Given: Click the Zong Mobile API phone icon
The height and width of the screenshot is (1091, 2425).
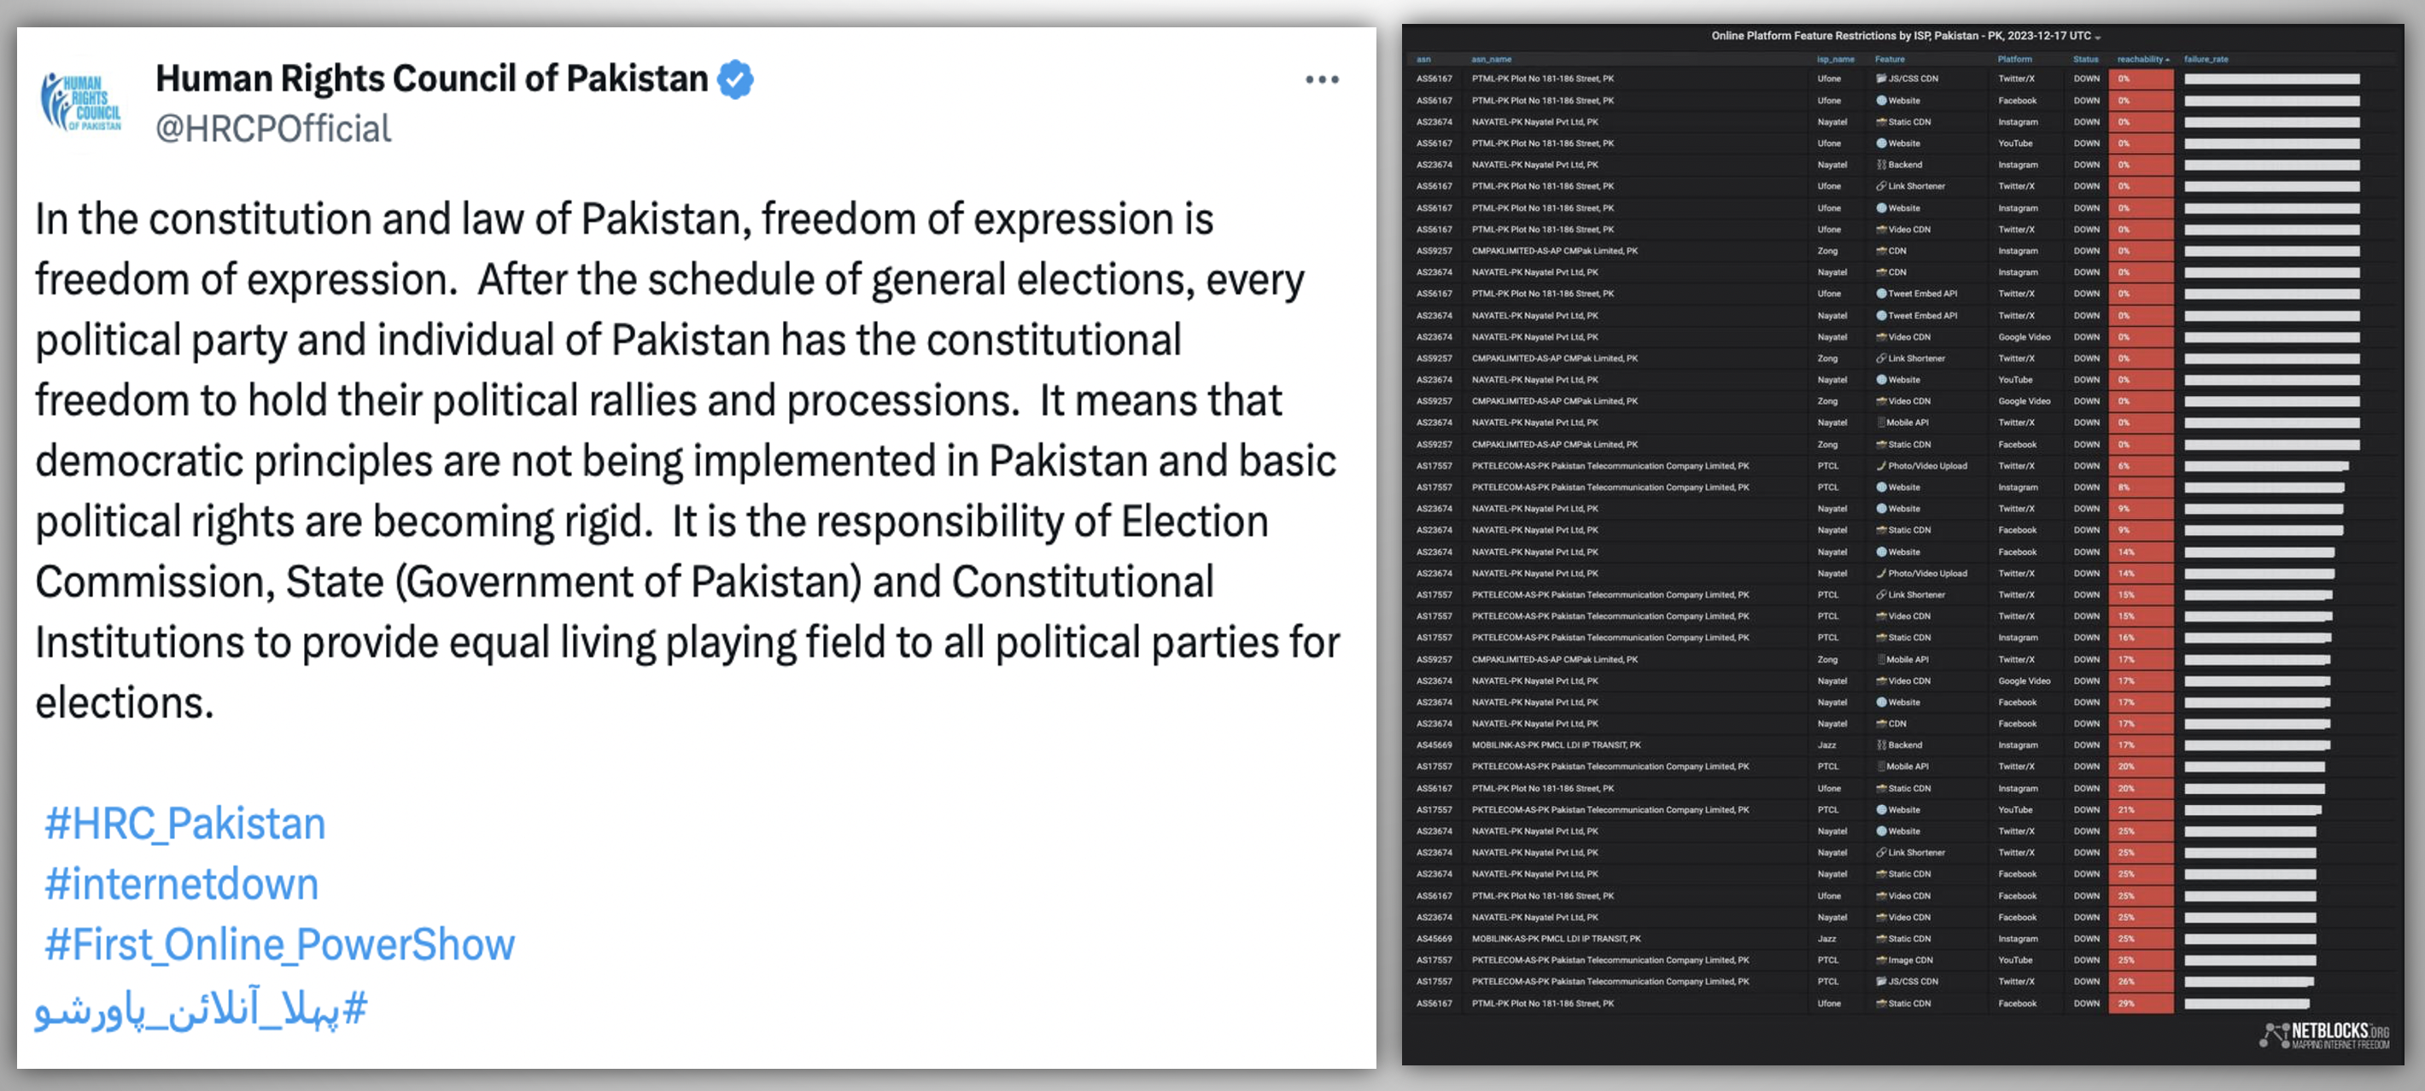Looking at the screenshot, I should tap(1881, 660).
